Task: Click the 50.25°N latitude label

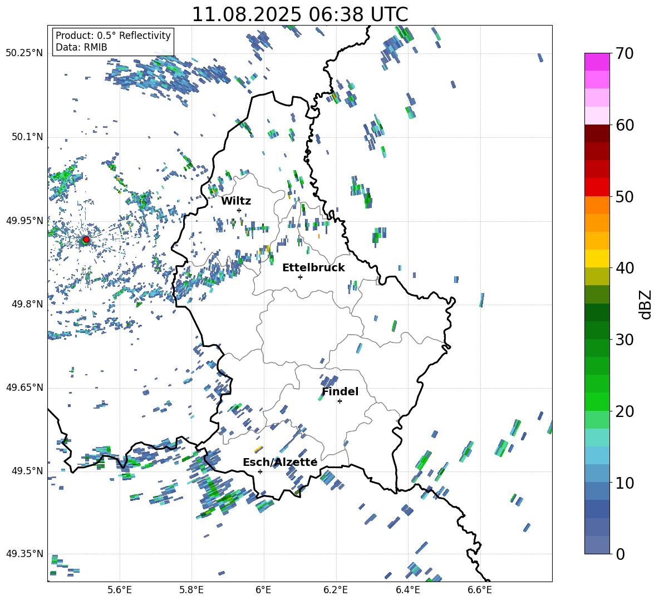Action: click(24, 53)
